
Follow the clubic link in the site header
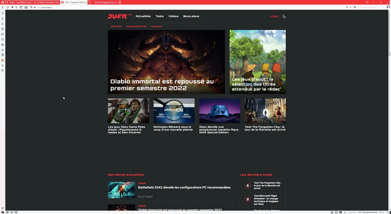275,16
